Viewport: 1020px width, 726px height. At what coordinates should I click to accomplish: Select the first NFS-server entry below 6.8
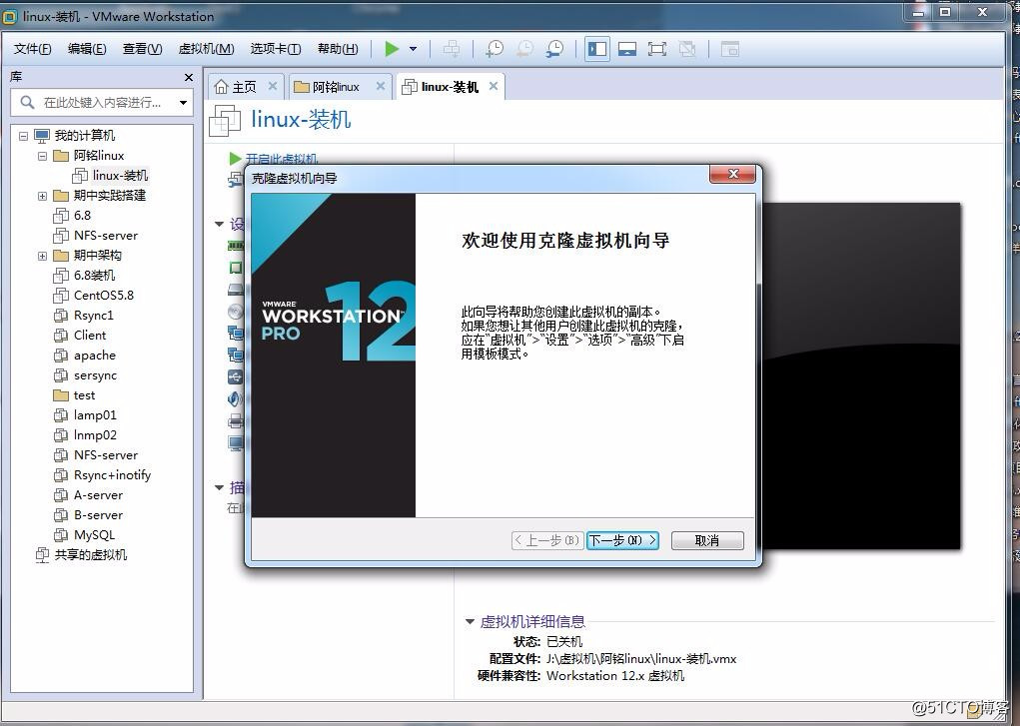pyautogui.click(x=96, y=235)
